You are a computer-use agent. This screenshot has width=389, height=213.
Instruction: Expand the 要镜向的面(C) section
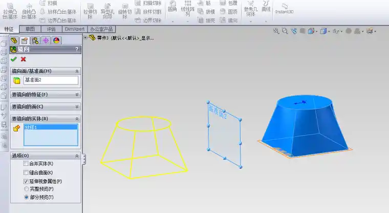77,106
